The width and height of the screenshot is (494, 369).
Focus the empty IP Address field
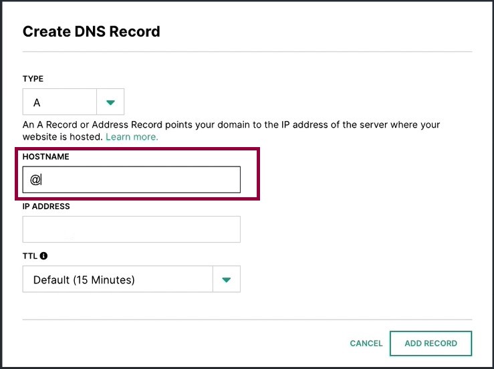[x=132, y=229]
